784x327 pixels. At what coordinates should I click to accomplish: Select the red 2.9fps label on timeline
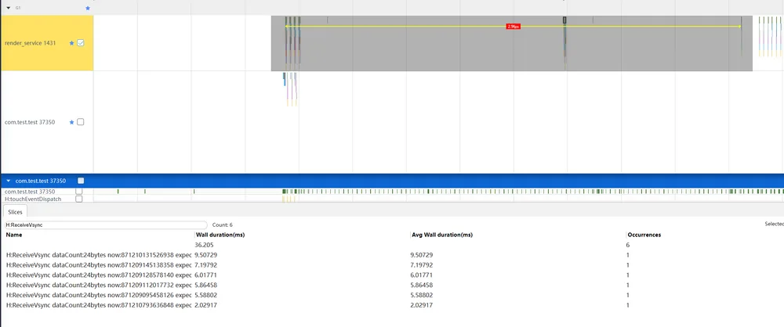tap(514, 26)
